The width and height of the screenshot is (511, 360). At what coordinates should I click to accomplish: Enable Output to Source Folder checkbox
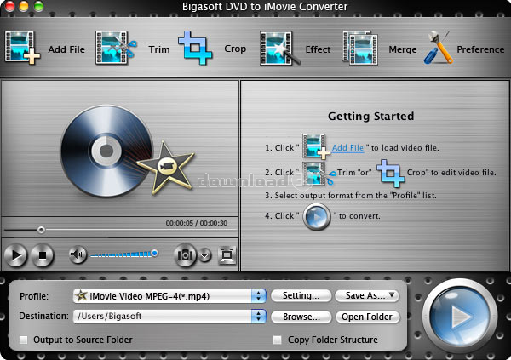pos(24,340)
